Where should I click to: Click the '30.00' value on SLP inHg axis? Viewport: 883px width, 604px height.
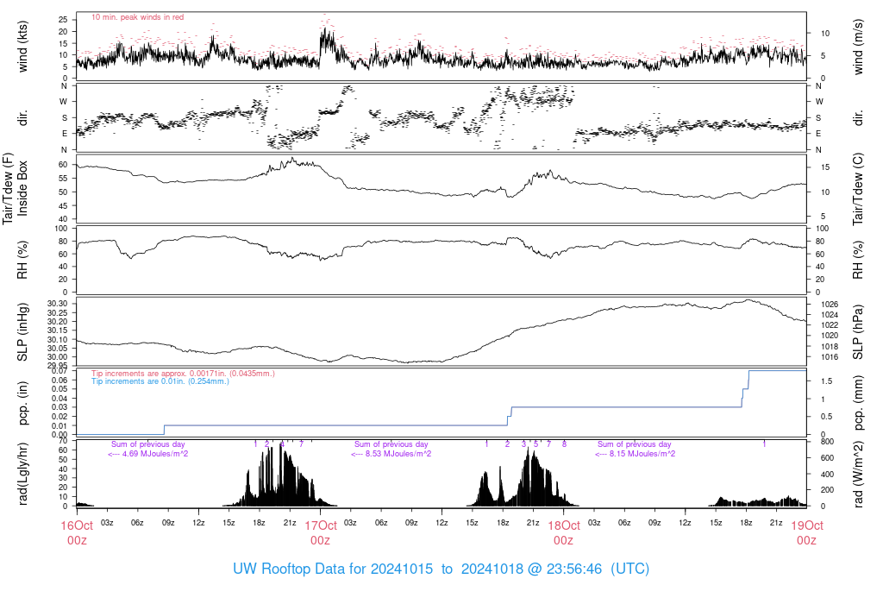click(58, 357)
